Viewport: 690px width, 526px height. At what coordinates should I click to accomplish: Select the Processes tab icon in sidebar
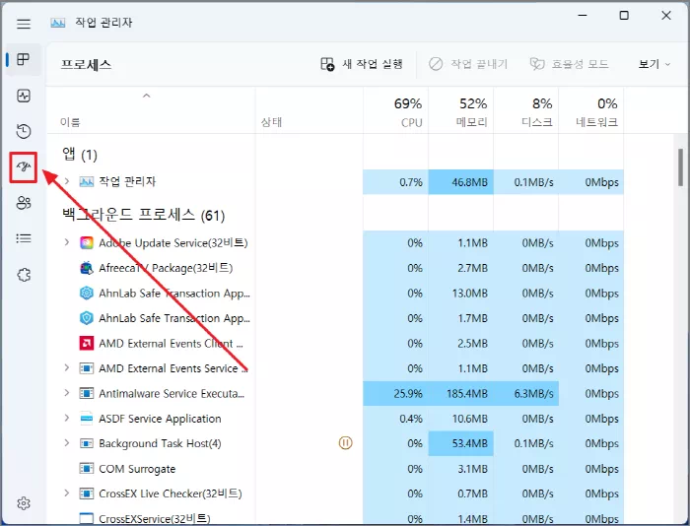tap(24, 59)
